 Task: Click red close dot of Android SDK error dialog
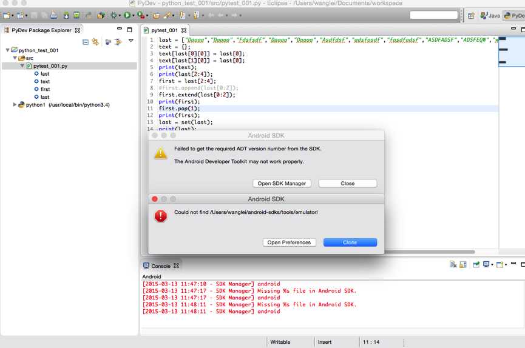[x=155, y=199]
